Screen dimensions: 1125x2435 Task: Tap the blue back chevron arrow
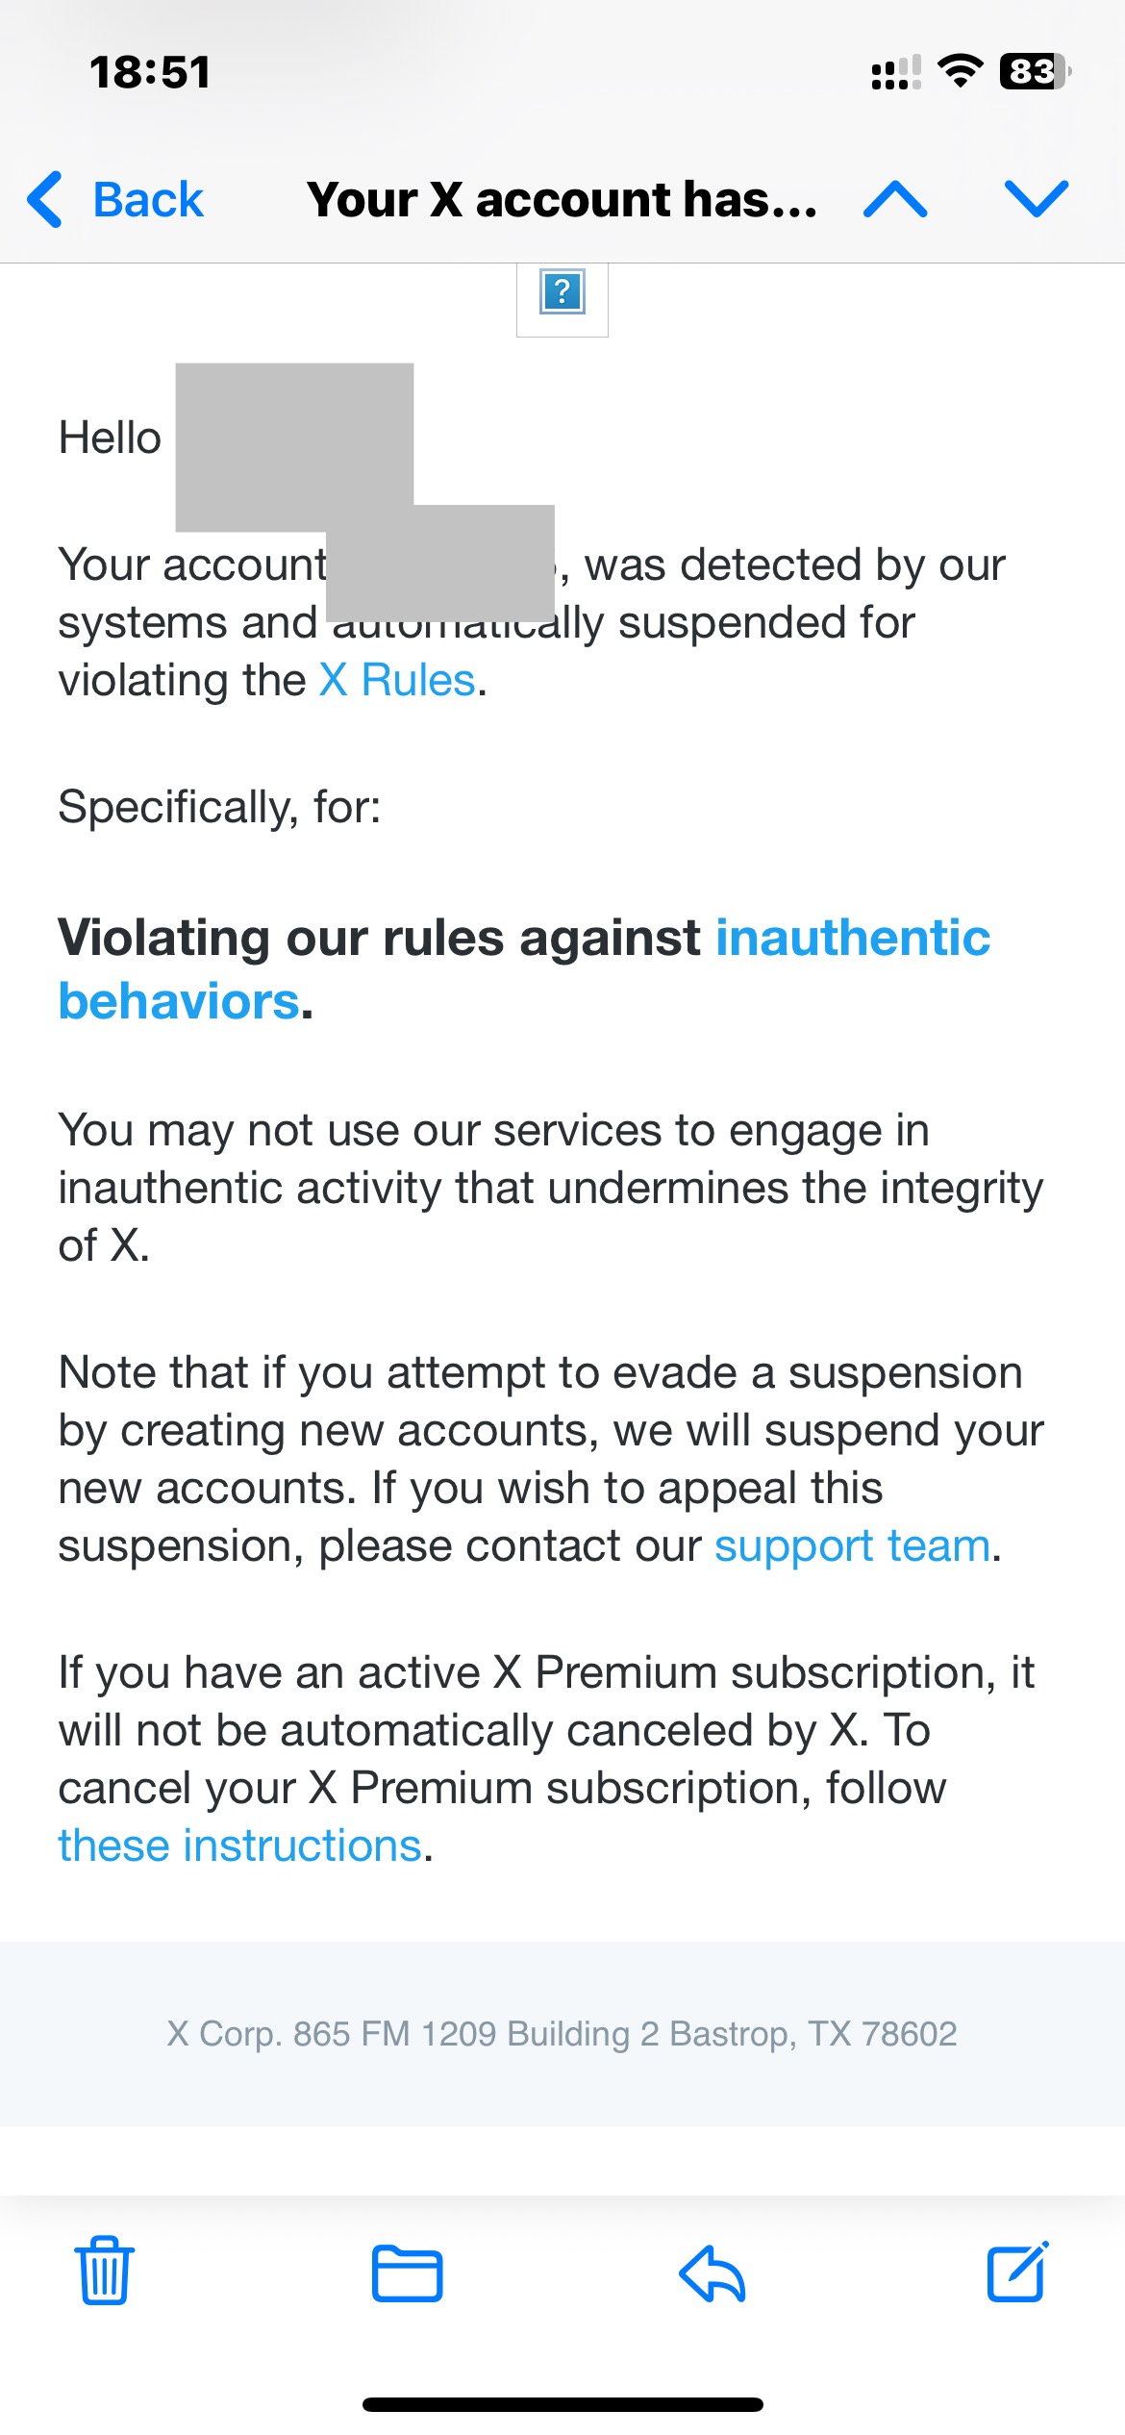pyautogui.click(x=45, y=200)
